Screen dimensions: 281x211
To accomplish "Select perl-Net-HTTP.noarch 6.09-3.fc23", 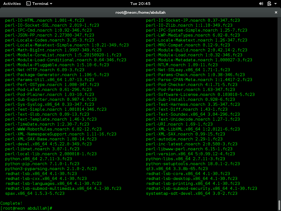I will (x=45, y=70).
